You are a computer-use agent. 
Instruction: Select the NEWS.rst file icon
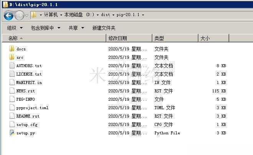pyautogui.click(x=12, y=90)
